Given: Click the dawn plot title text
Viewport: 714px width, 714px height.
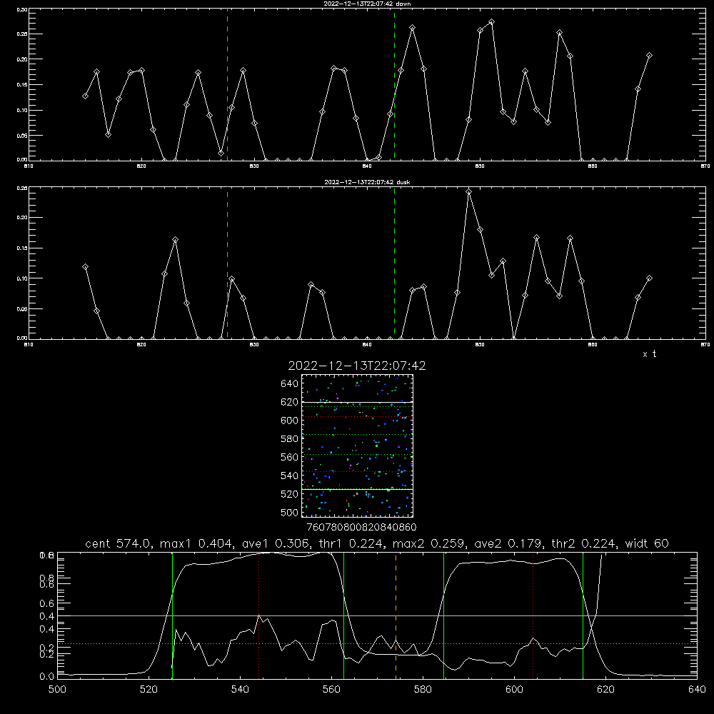Looking at the screenshot, I should pyautogui.click(x=367, y=4).
